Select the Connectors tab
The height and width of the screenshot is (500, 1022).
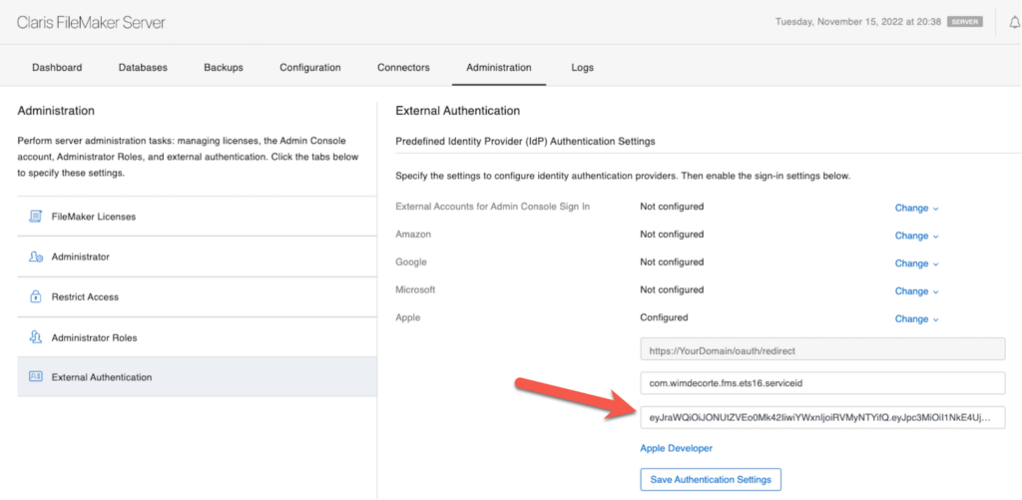pyautogui.click(x=403, y=67)
